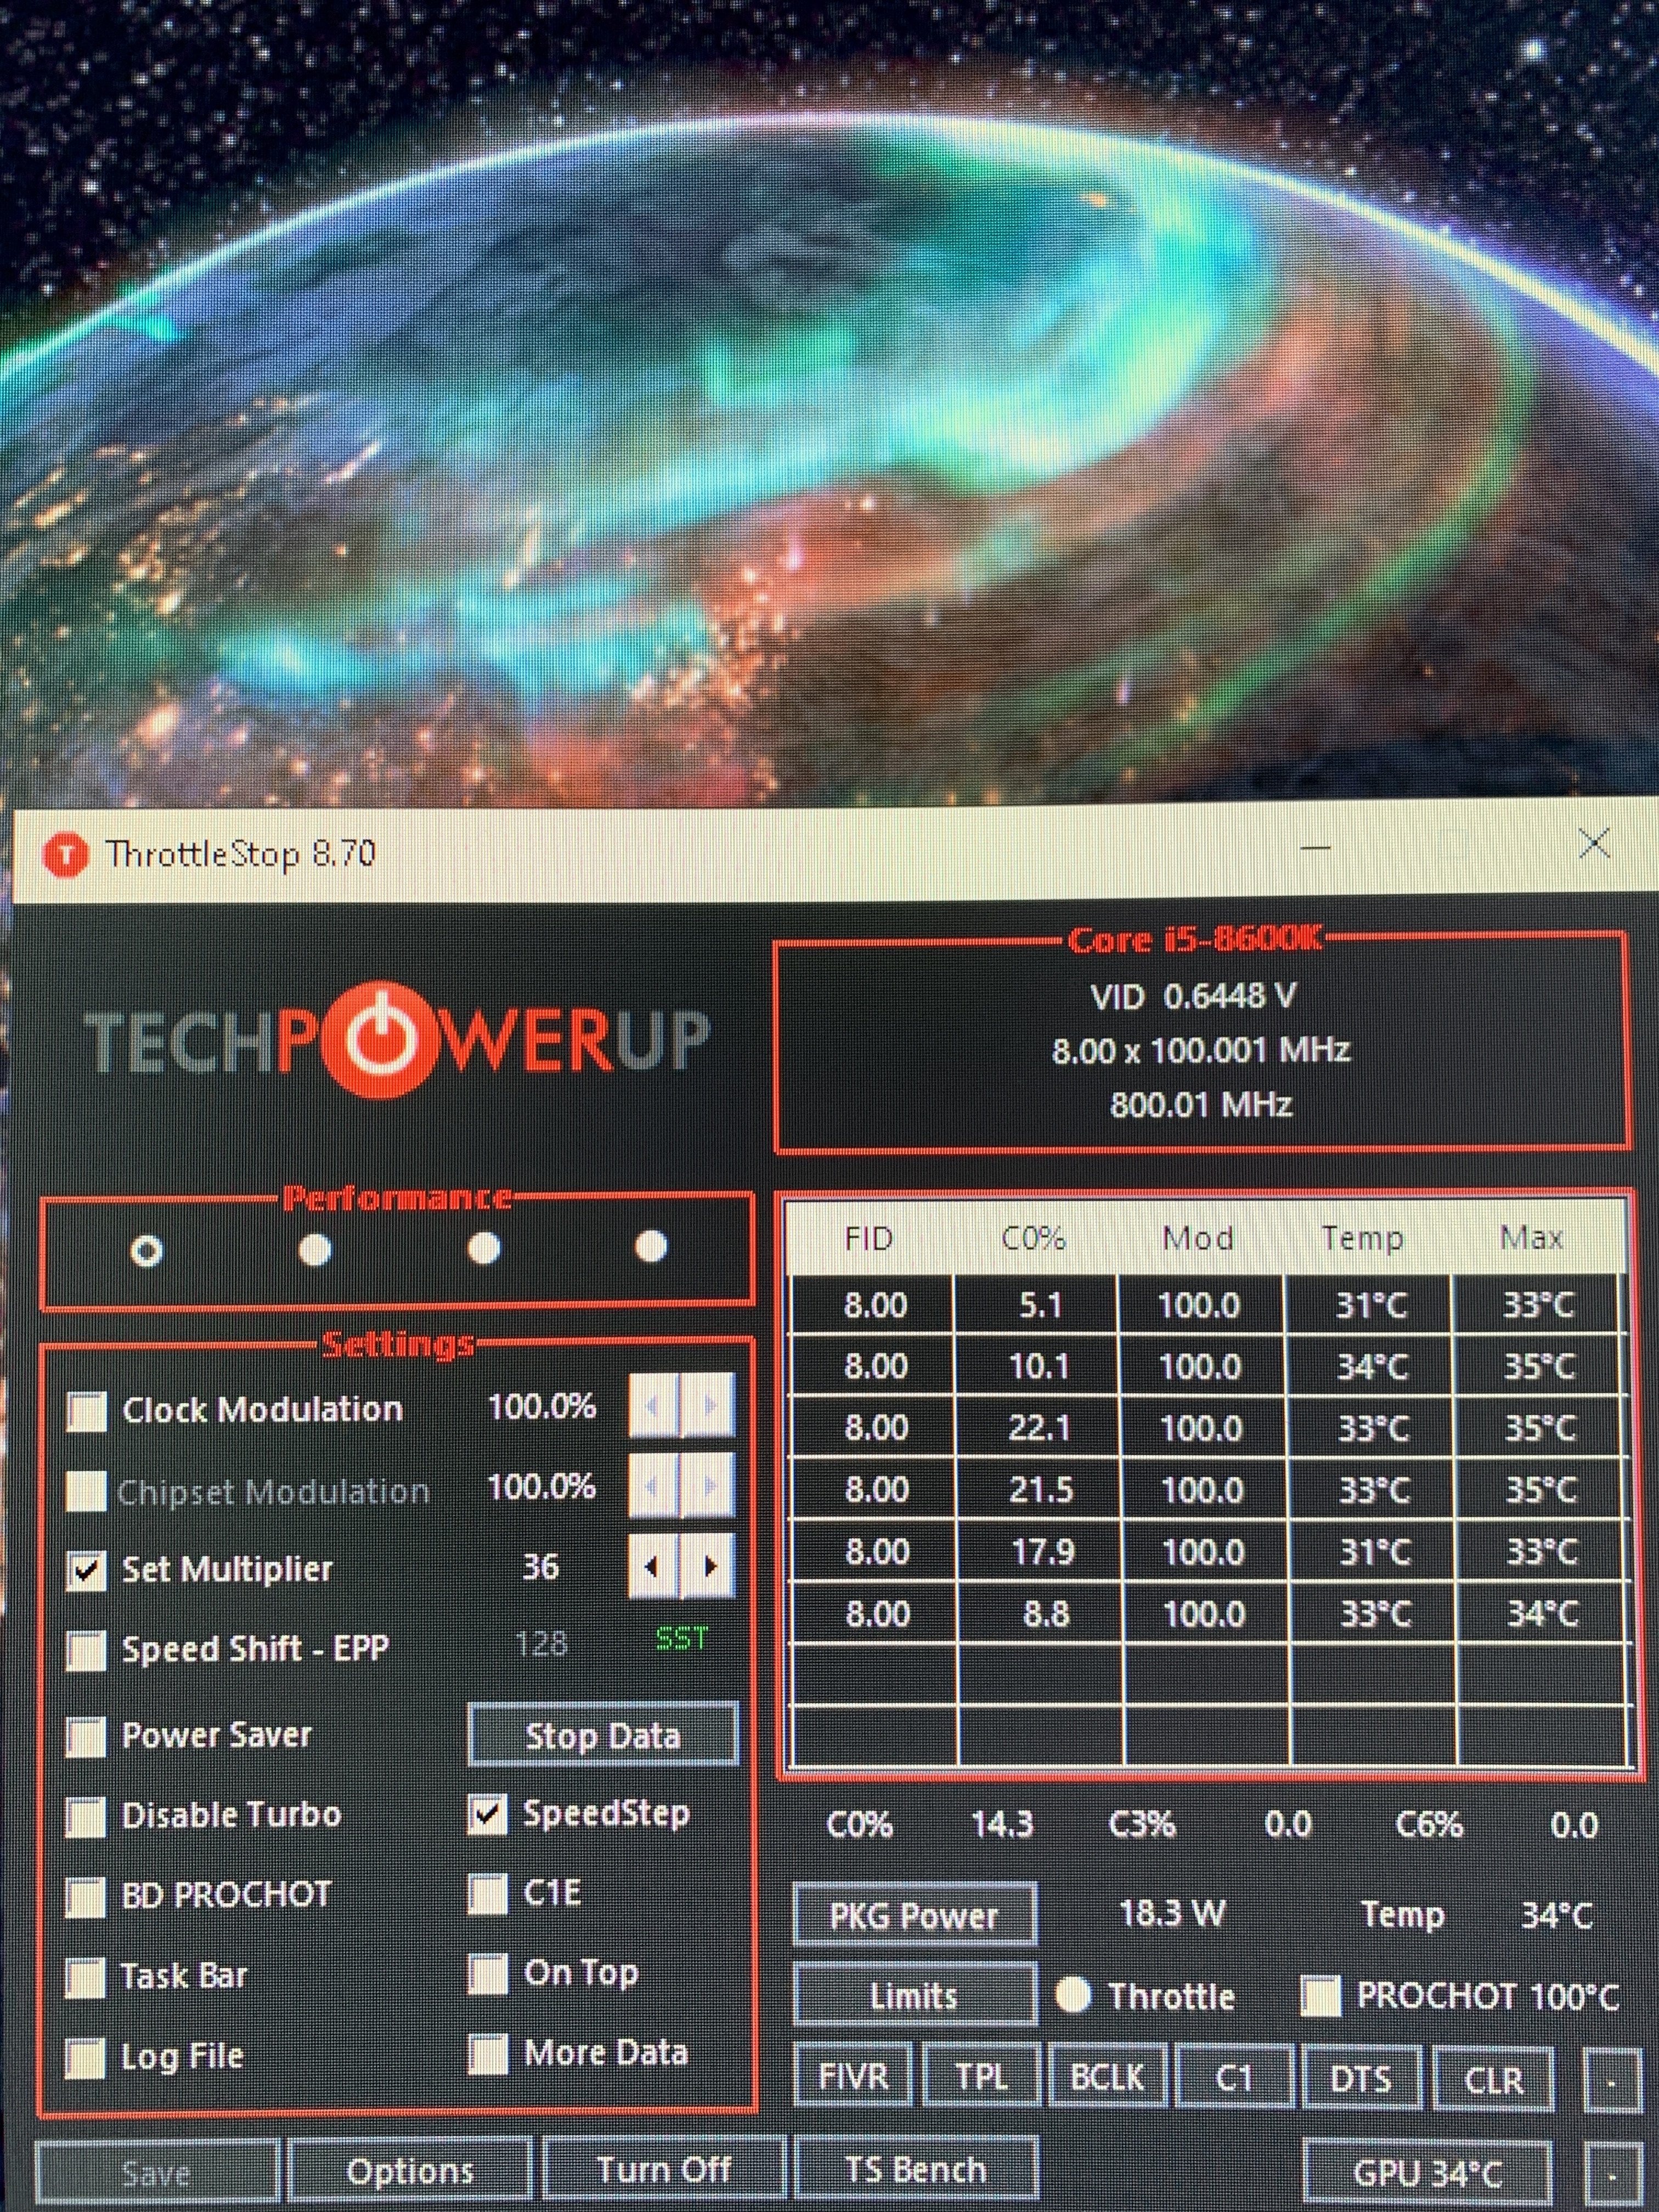This screenshot has height=2212, width=1659.
Task: Open the Options dialog
Action: click(x=409, y=2171)
